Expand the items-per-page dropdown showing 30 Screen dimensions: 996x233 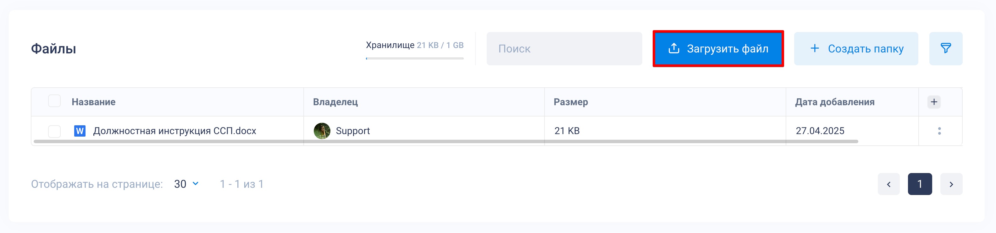pos(186,184)
